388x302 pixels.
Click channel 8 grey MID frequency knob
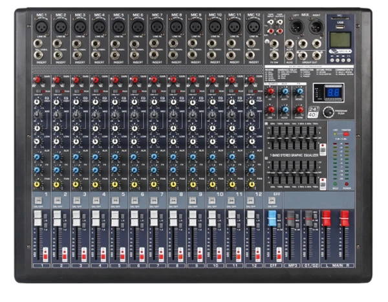[173, 114]
